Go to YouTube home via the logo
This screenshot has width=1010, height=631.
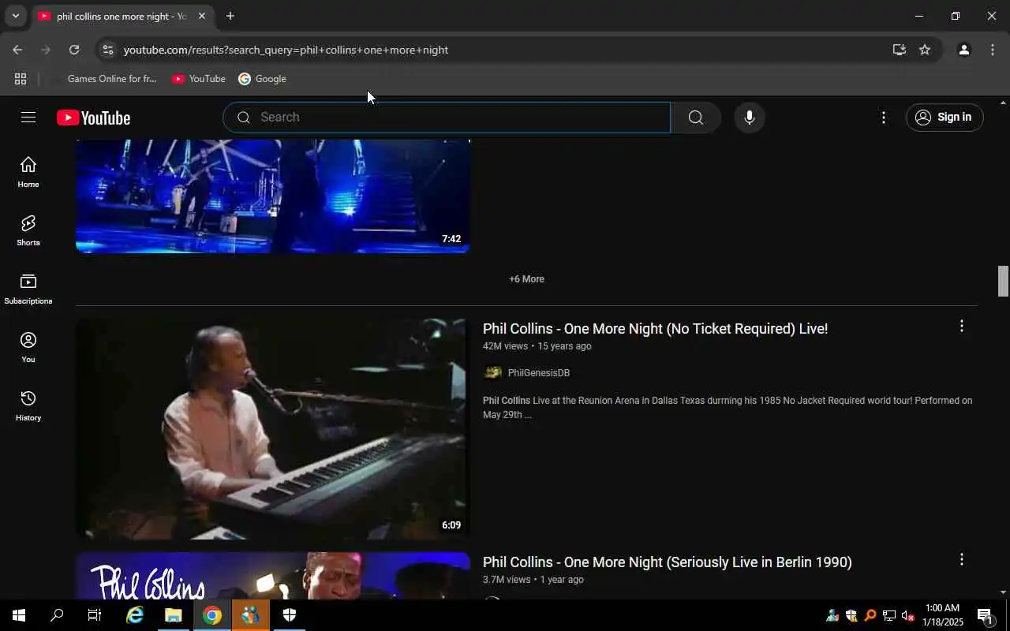point(93,118)
